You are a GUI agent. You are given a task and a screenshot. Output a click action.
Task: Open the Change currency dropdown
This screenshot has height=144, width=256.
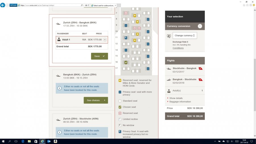point(185,36)
